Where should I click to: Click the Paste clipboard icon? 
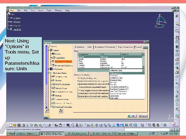(36, 125)
